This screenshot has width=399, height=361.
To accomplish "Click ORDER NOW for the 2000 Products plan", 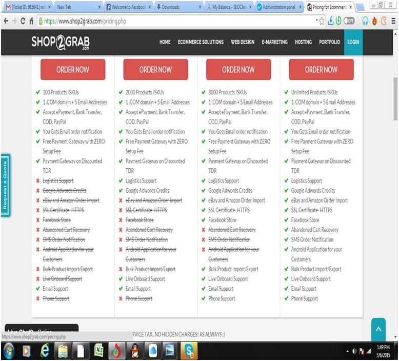I will (x=155, y=69).
